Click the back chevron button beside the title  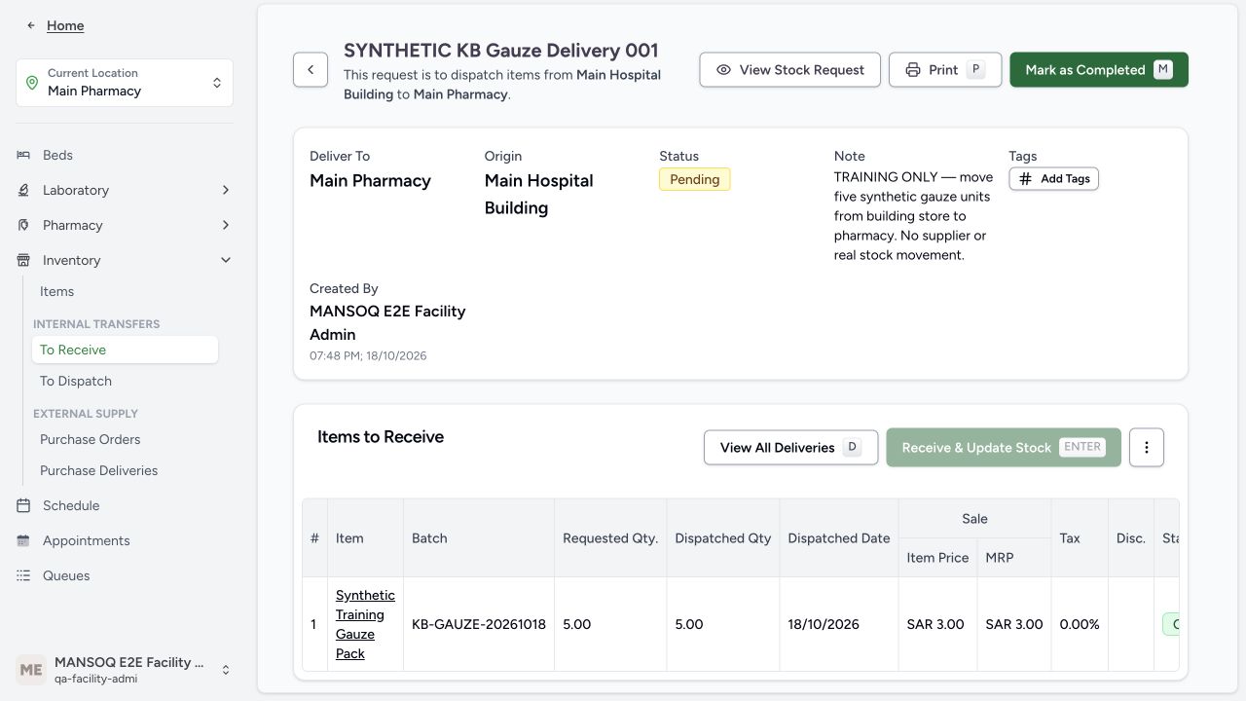click(311, 70)
